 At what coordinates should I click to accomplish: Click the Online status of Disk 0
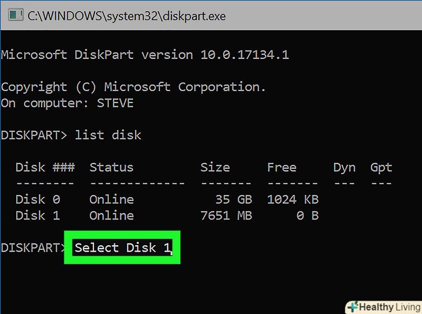pos(111,200)
